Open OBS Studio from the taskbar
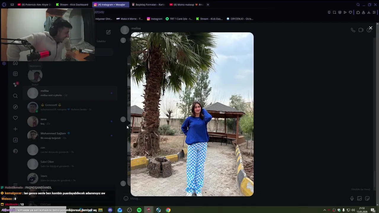 (x=129, y=210)
